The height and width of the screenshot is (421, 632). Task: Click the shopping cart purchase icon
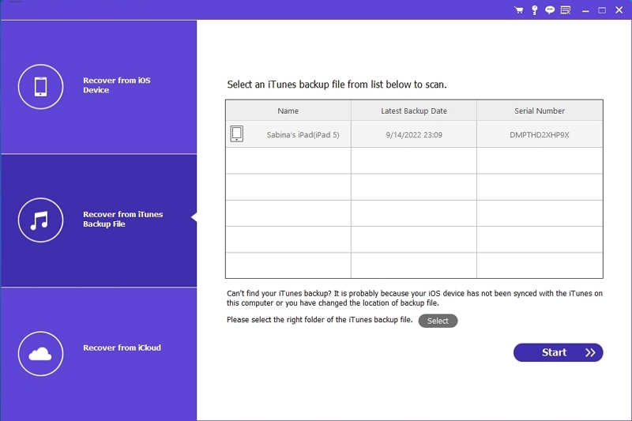tap(519, 10)
